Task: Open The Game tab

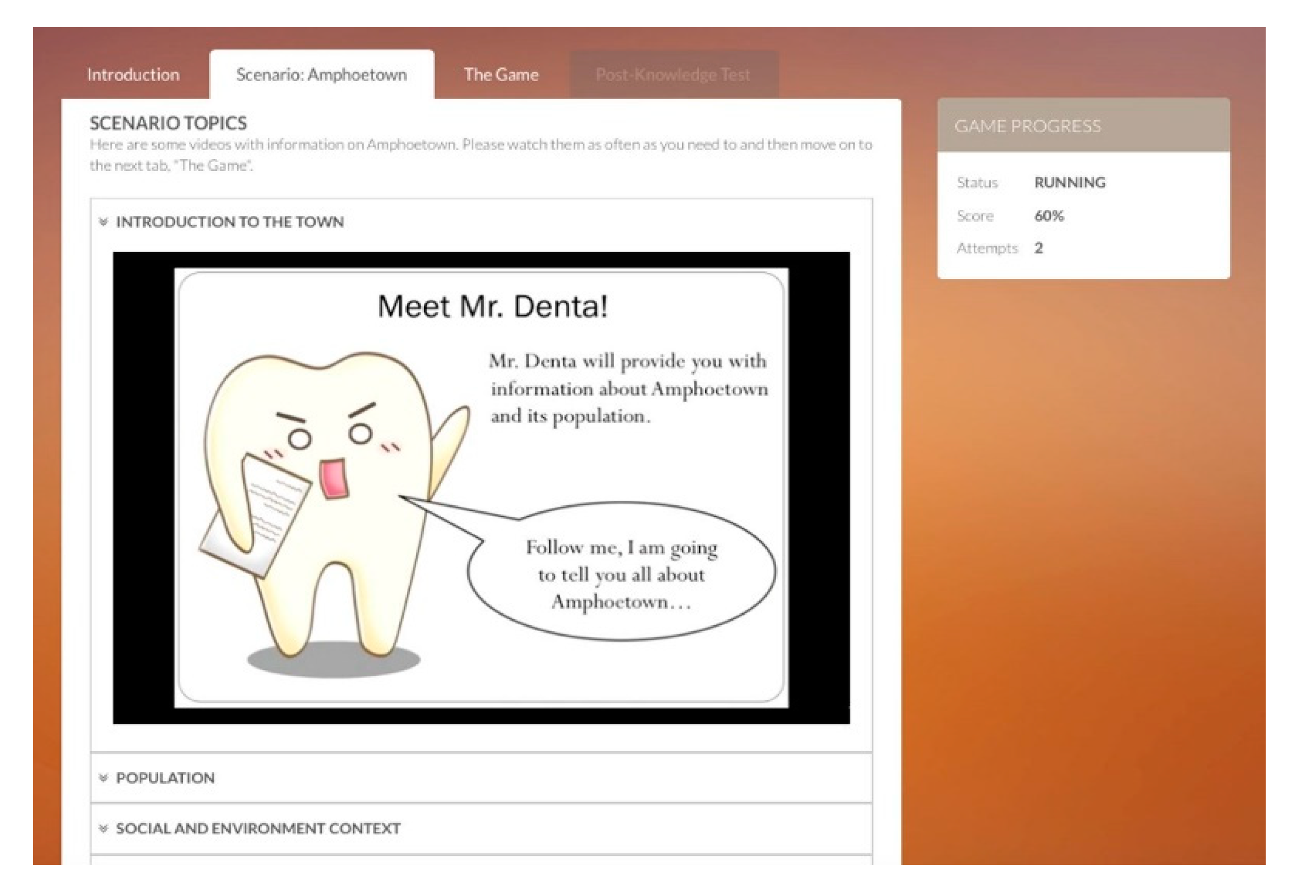Action: 501,75
